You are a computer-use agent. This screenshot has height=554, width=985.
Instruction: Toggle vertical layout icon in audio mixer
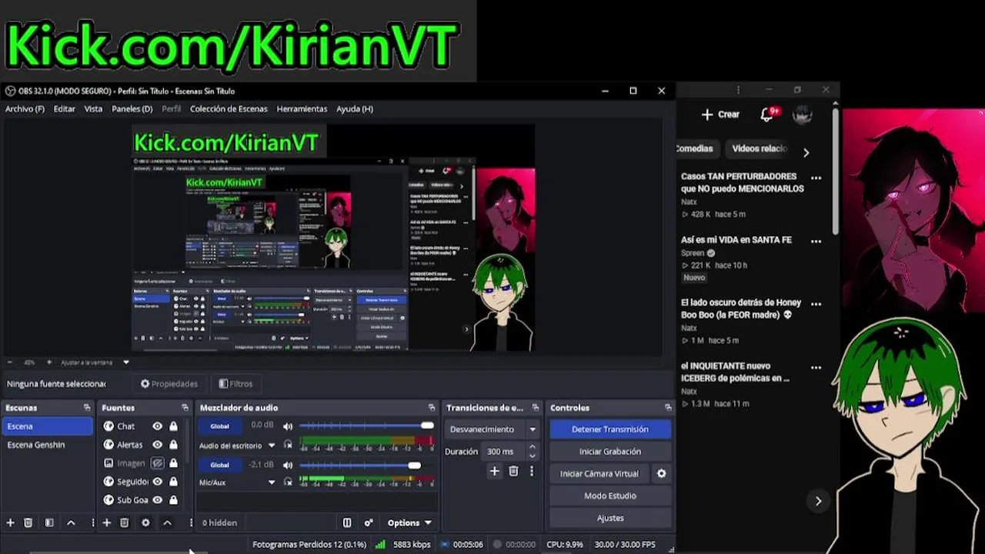coord(347,522)
